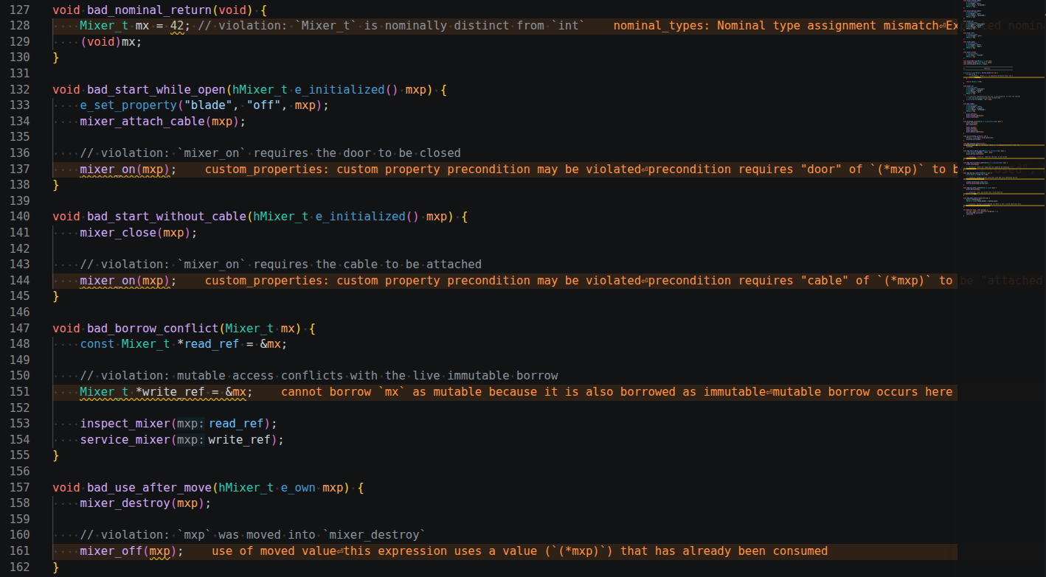Click the 'use of moved value' diagnostic
The image size is (1046, 577).
pyautogui.click(x=520, y=551)
